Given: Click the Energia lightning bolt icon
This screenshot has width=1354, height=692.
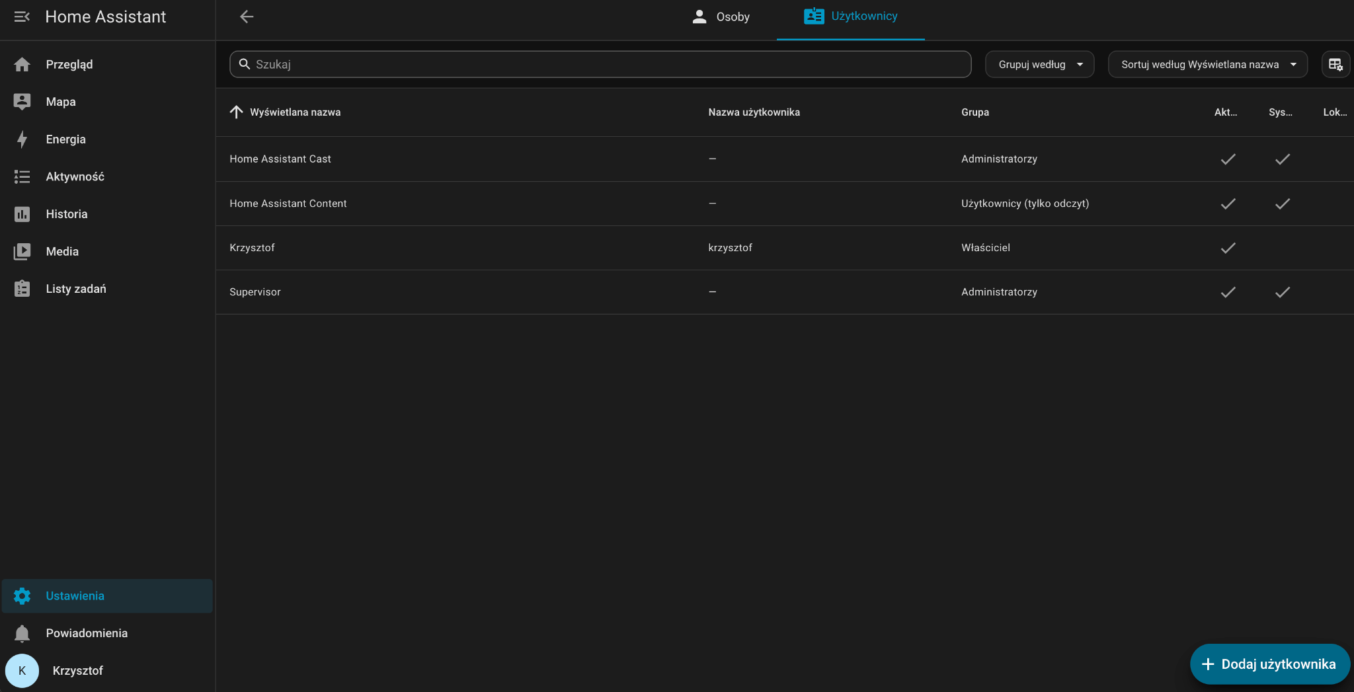Looking at the screenshot, I should tap(22, 139).
